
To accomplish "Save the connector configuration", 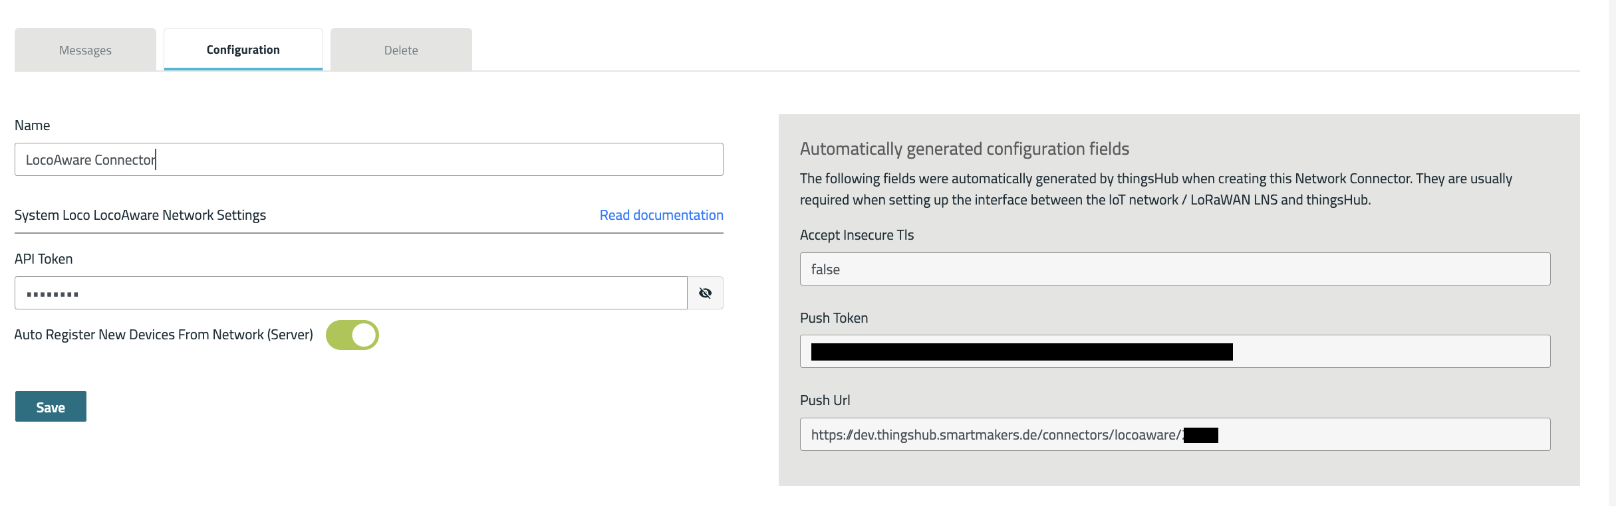I will (x=51, y=407).
